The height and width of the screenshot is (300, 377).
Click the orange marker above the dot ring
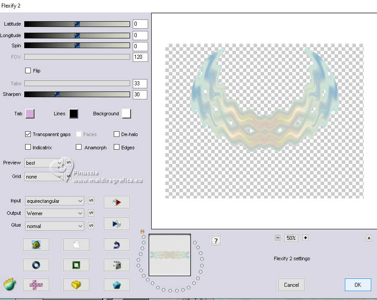(x=142, y=232)
